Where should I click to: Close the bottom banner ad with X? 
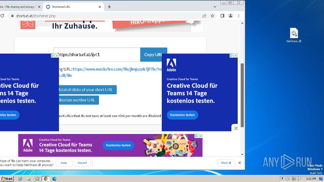coord(200,136)
